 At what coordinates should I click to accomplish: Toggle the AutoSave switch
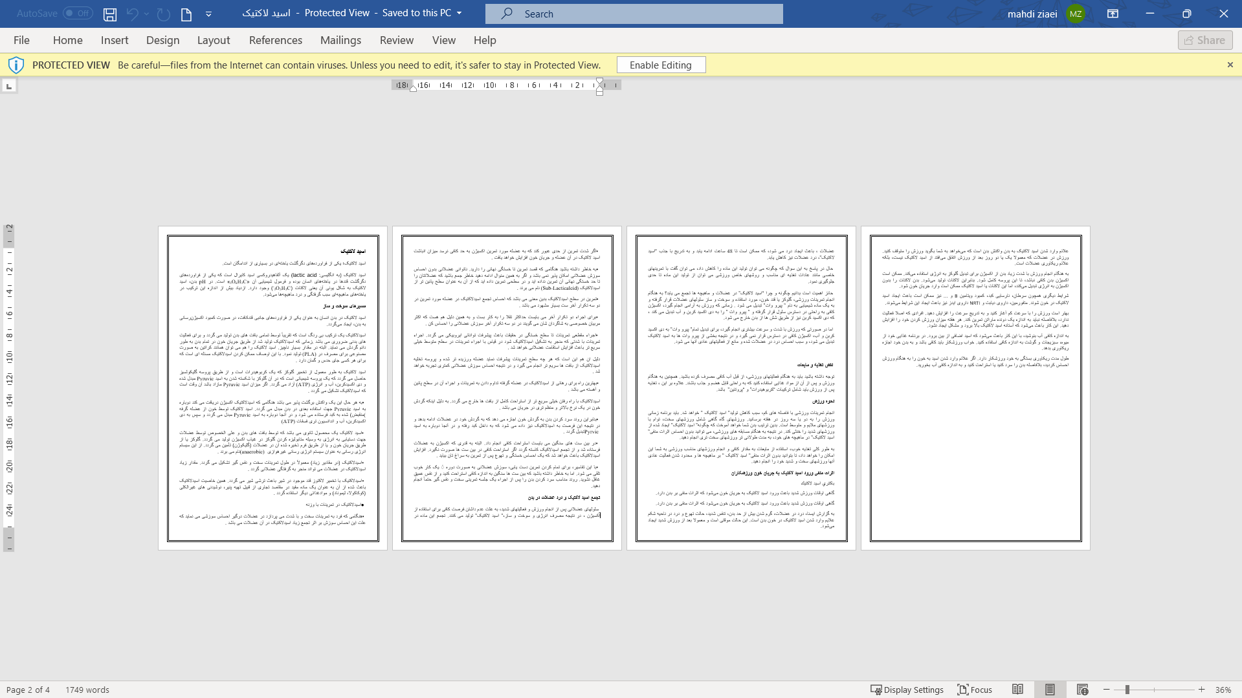78,13
